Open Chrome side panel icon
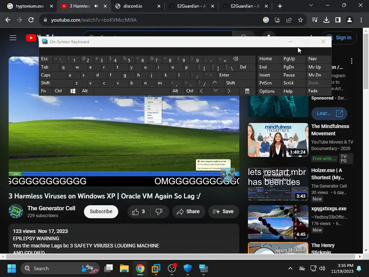The image size is (369, 277). (x=338, y=20)
